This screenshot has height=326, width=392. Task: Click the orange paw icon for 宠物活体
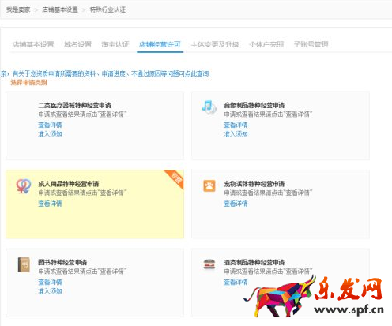209,186
